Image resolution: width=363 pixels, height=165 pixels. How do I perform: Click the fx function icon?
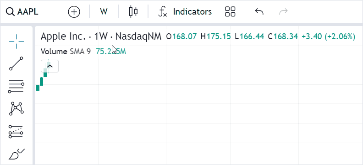(x=163, y=11)
